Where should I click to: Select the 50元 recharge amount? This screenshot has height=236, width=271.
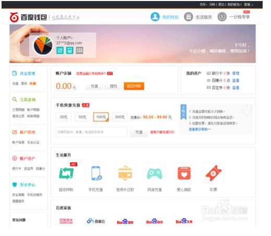point(83,117)
